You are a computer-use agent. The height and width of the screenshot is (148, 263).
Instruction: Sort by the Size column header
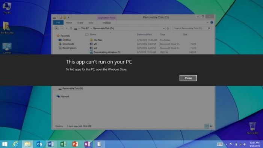(185, 34)
